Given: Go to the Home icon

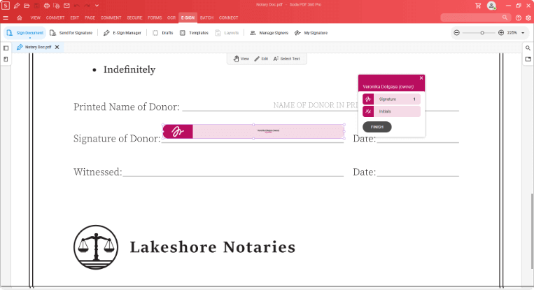Looking at the screenshot, I should coord(19,17).
